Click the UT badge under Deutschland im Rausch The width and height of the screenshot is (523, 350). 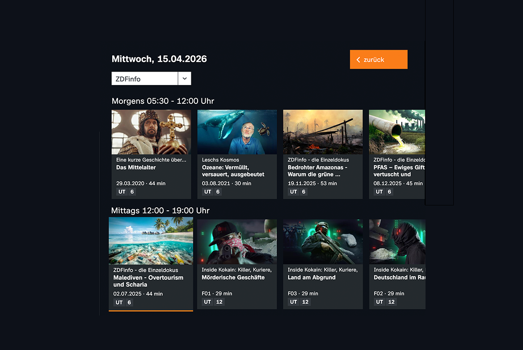pos(380,302)
